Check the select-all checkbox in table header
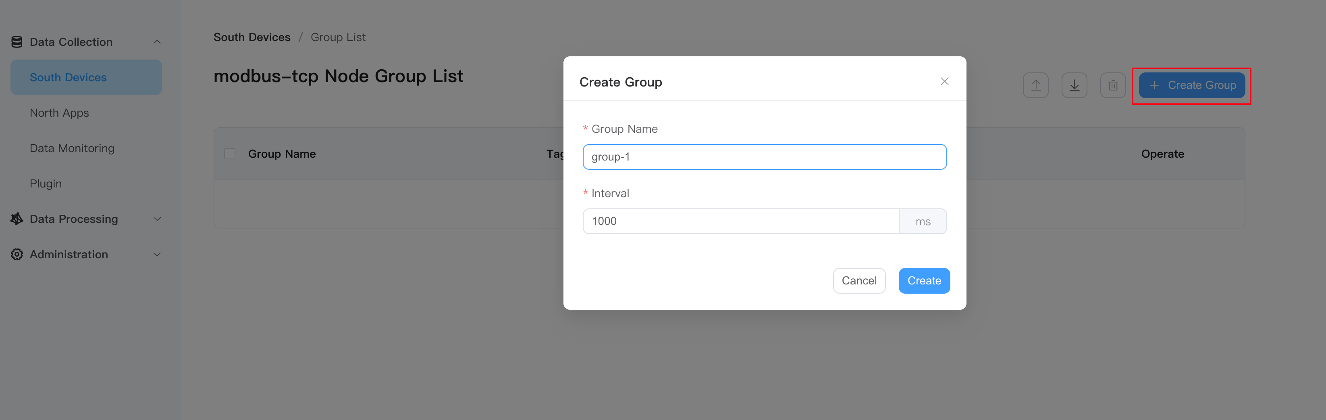Image resolution: width=1326 pixels, height=420 pixels. click(230, 153)
